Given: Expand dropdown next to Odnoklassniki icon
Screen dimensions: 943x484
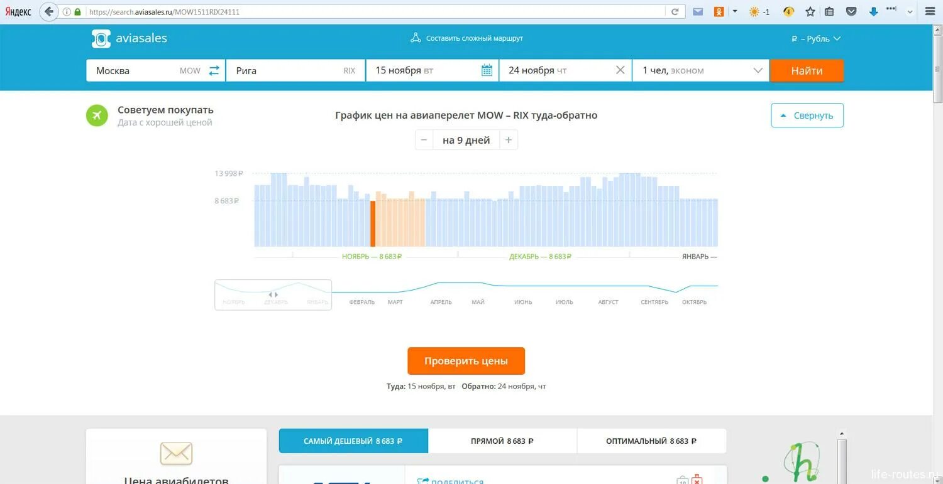Looking at the screenshot, I should click(735, 11).
